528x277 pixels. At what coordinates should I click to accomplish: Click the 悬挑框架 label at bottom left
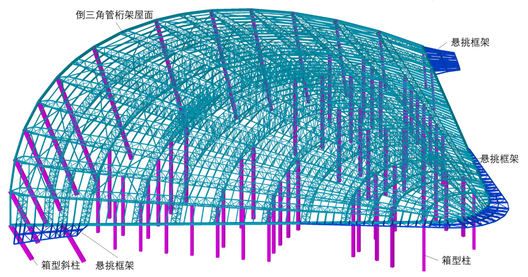115,265
